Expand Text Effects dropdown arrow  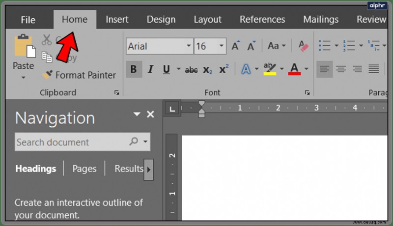click(256, 69)
